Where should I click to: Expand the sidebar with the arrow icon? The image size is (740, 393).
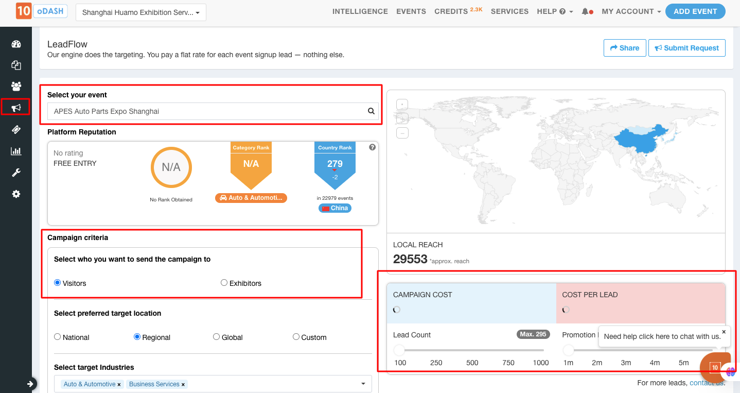click(x=31, y=384)
